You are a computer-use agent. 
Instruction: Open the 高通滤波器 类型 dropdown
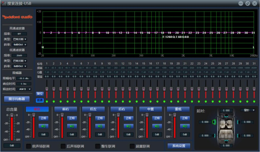[20, 39]
